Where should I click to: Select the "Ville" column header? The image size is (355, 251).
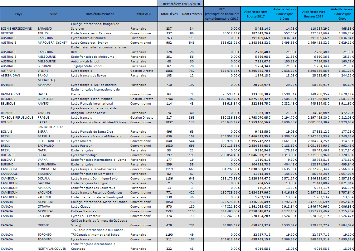tap(53, 14)
